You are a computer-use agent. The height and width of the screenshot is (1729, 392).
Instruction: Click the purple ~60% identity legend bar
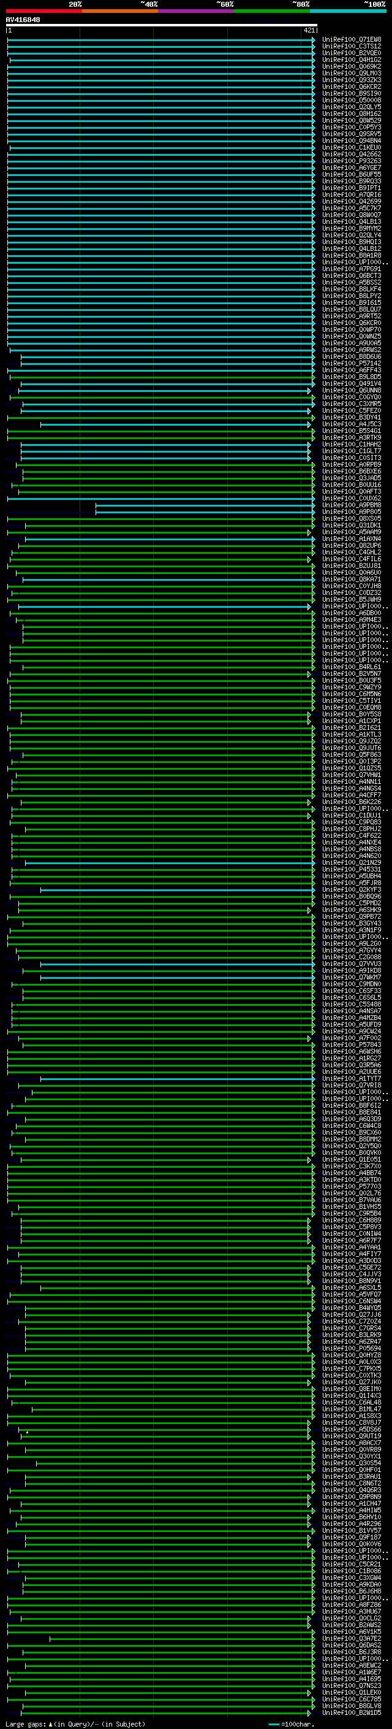pos(197,11)
